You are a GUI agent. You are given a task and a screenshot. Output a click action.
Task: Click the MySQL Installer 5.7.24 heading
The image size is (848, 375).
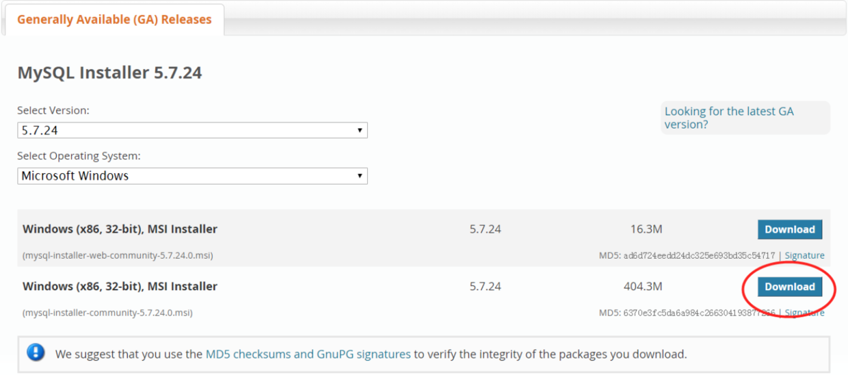[109, 73]
